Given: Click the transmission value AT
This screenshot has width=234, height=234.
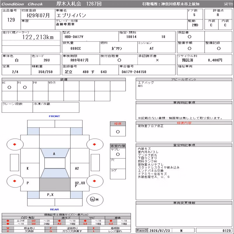Looking at the screenshot, I should (x=152, y=48).
